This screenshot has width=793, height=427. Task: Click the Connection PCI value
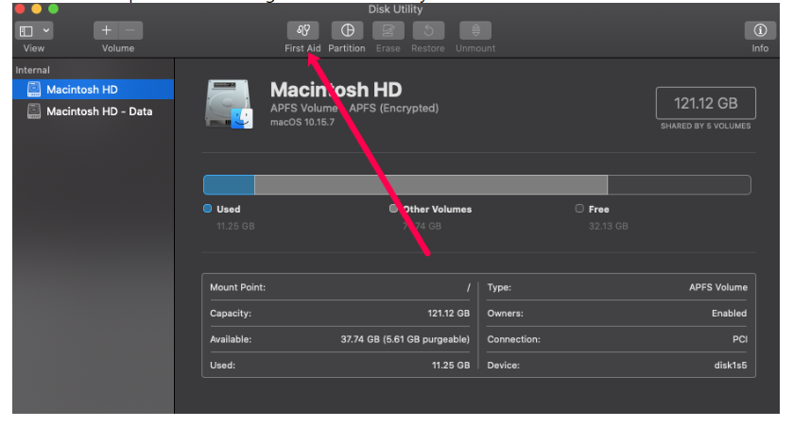coord(740,339)
